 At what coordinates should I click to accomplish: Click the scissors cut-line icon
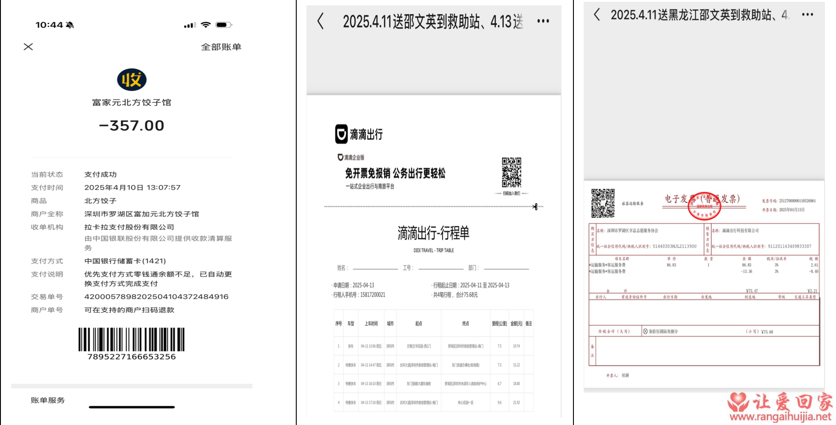535,207
